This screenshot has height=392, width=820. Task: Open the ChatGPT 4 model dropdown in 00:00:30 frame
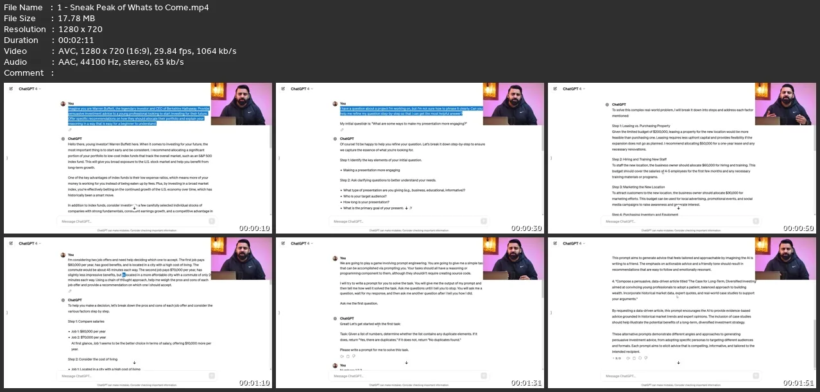coord(302,89)
